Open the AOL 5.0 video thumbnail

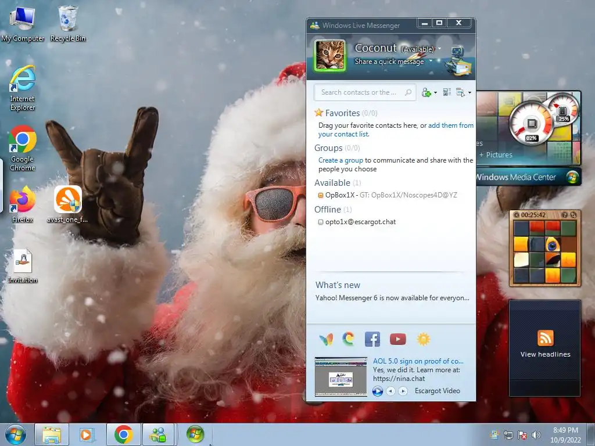click(x=340, y=376)
